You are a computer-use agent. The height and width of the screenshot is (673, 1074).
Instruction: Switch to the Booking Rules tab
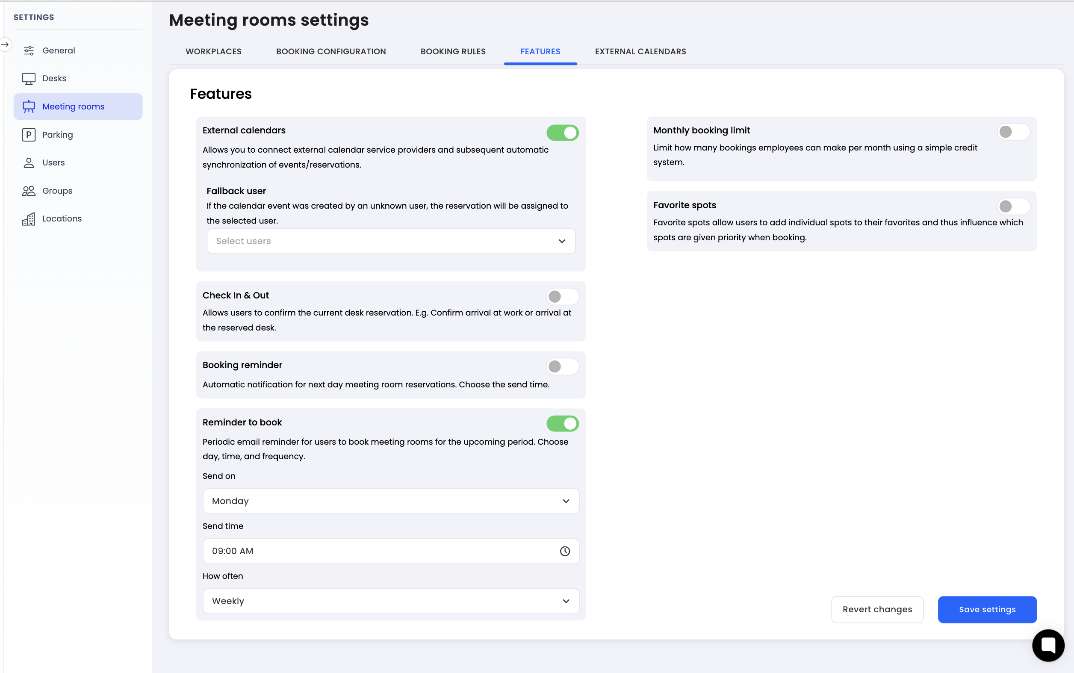point(453,52)
